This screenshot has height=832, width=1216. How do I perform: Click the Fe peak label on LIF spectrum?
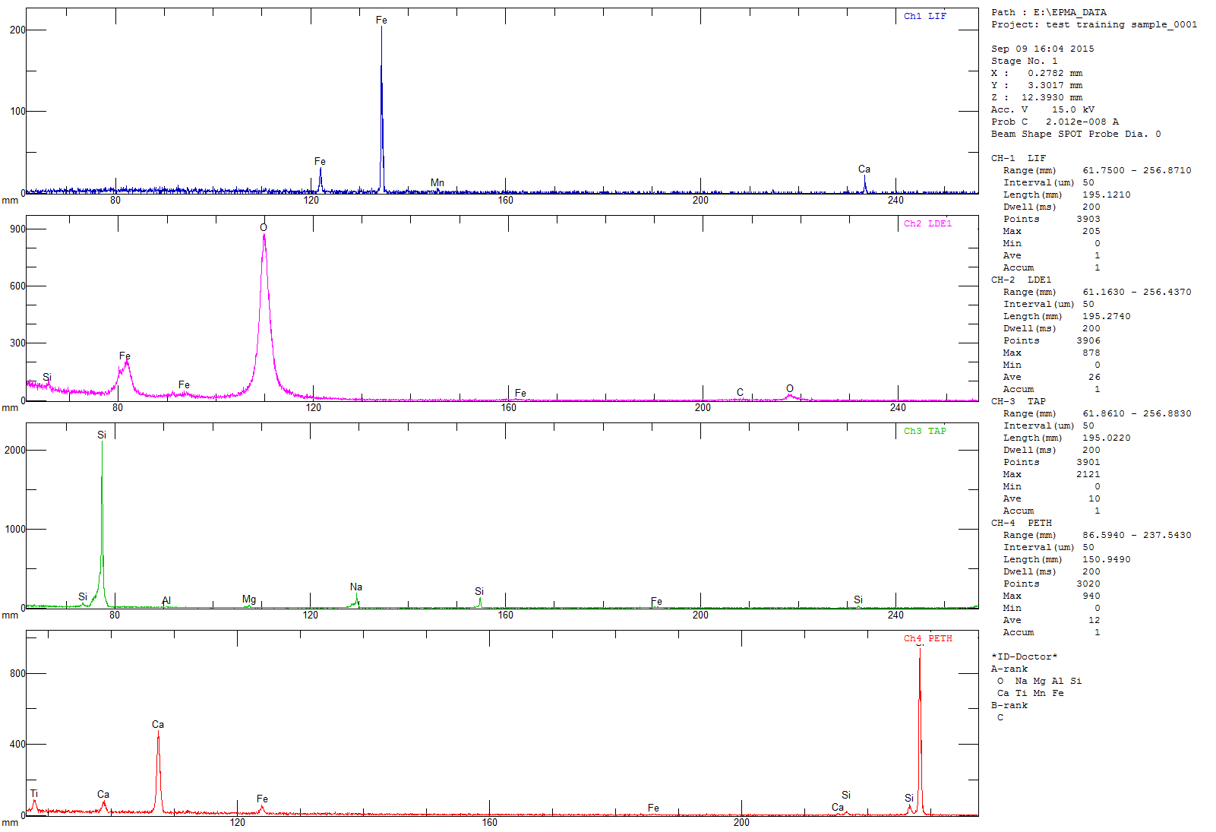click(x=382, y=20)
